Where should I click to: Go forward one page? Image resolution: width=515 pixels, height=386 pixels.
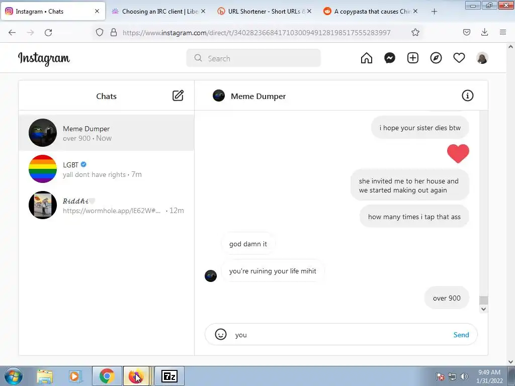pos(30,33)
